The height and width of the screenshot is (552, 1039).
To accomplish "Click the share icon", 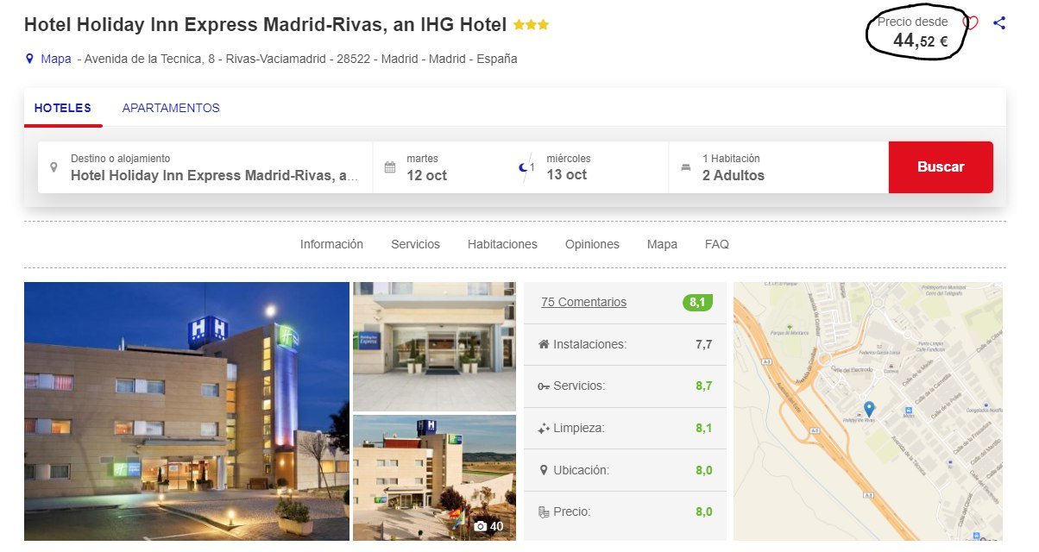I will click(x=999, y=23).
